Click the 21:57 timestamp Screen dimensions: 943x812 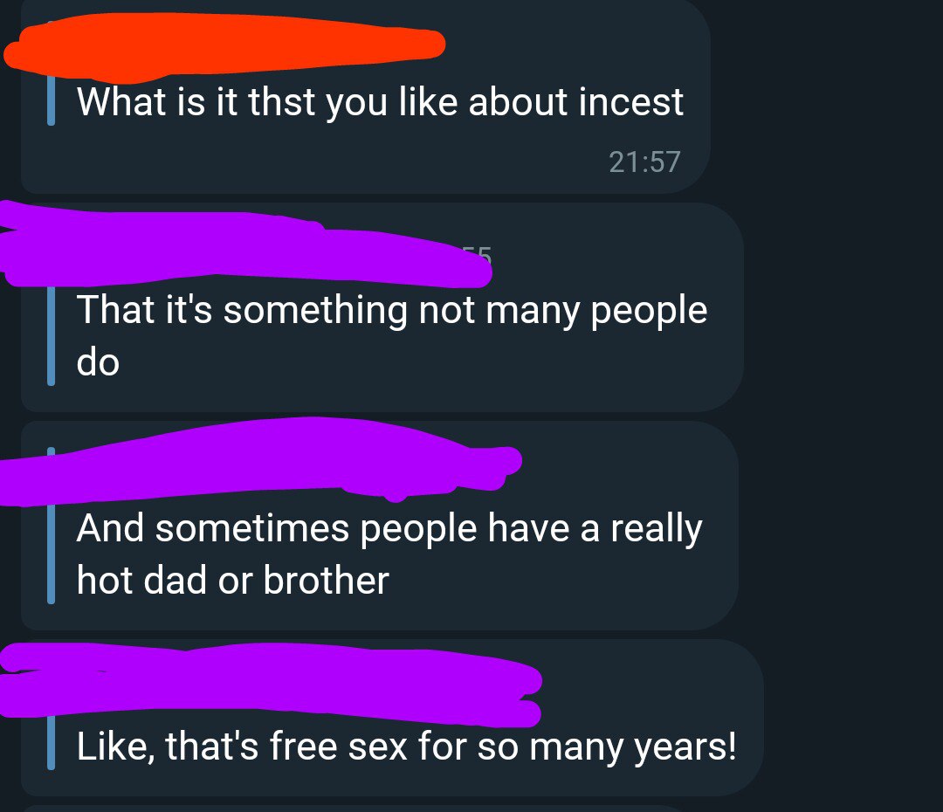[x=644, y=162]
